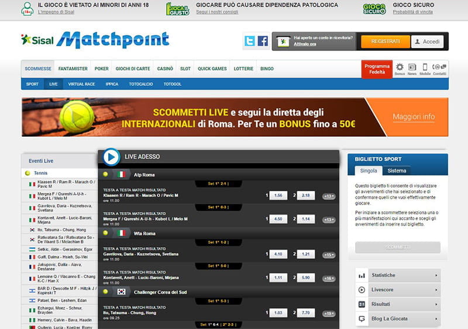The width and height of the screenshot is (468, 329).
Task: Click the Blog La Giocata speech icon
Action: [x=362, y=319]
